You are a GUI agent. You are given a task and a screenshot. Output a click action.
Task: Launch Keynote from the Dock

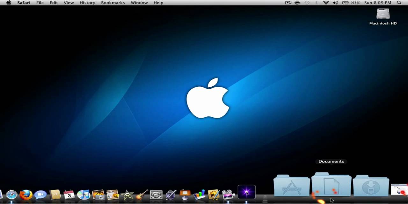point(185,194)
